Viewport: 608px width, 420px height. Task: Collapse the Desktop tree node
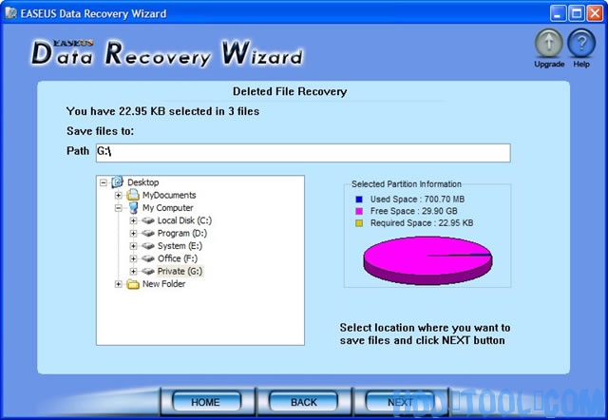point(104,182)
